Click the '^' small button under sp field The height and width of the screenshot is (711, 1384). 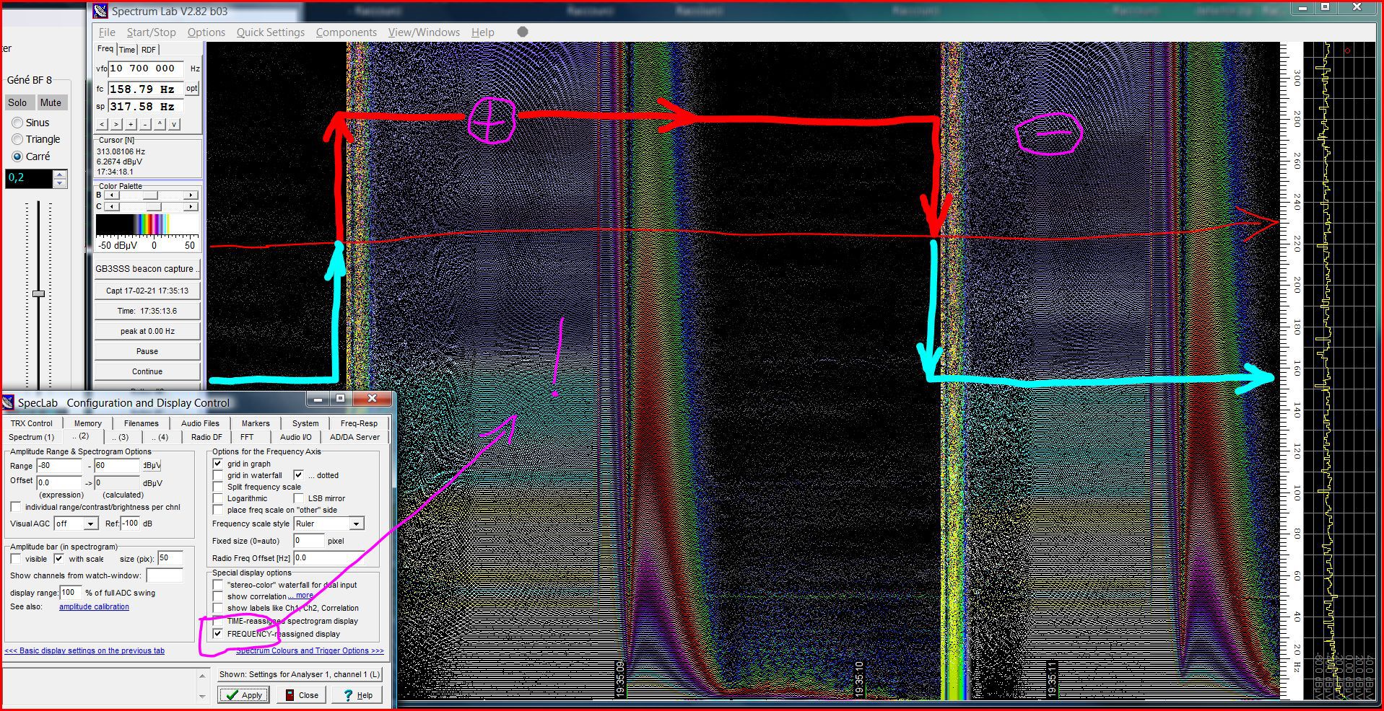160,124
